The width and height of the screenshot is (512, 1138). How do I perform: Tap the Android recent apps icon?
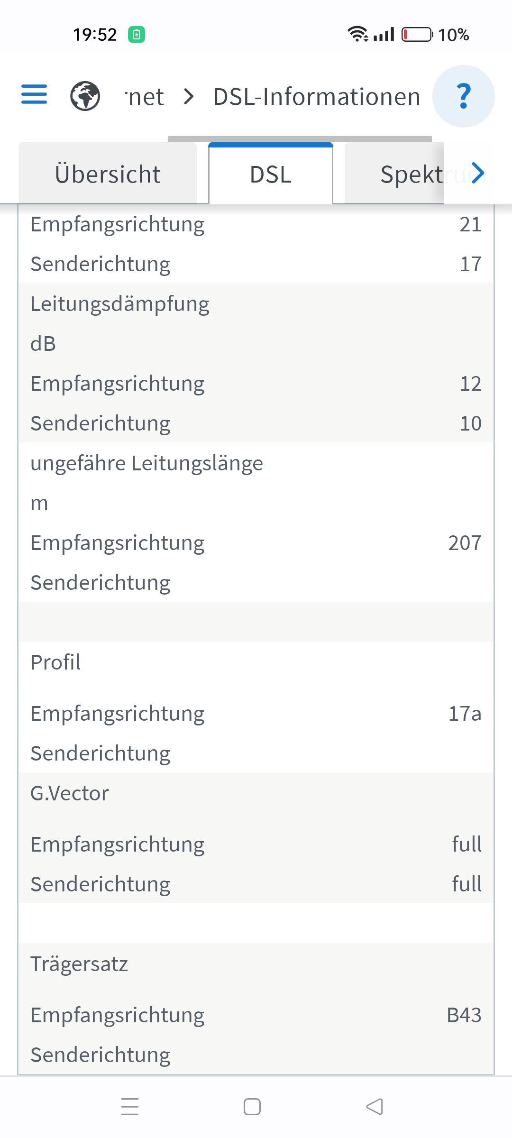pos(130,1107)
